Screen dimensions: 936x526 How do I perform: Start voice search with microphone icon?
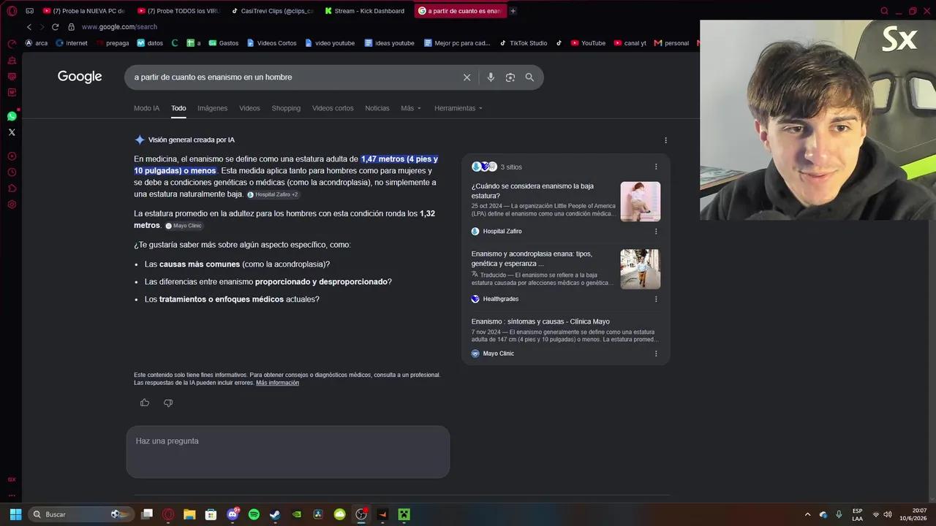491,77
